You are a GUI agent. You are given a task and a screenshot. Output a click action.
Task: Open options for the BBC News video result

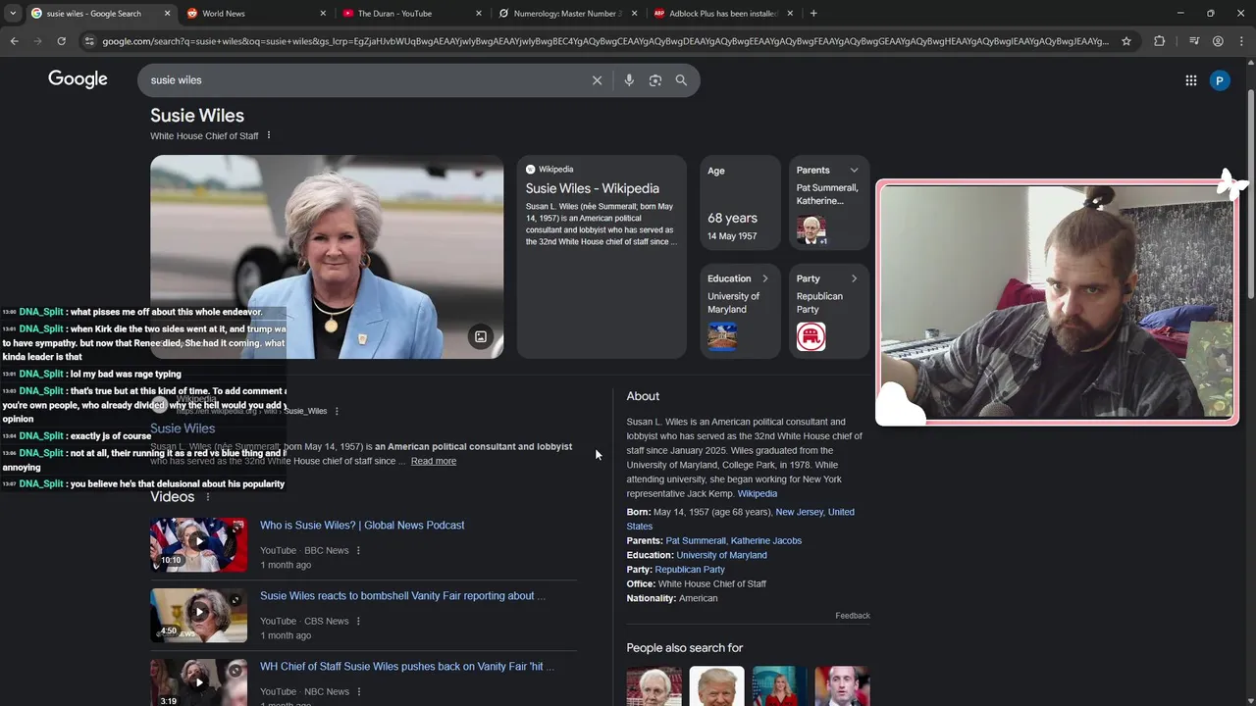tap(358, 550)
